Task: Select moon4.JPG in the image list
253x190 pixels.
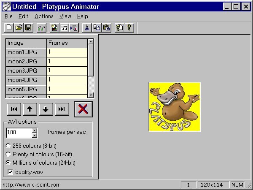Action: (26, 80)
